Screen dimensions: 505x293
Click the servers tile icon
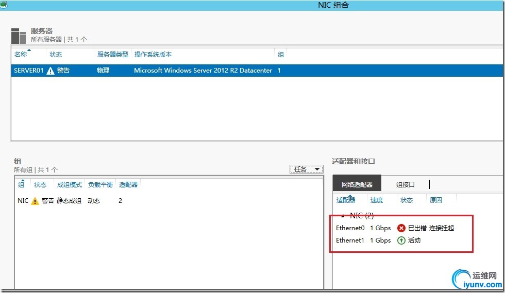tap(19, 36)
